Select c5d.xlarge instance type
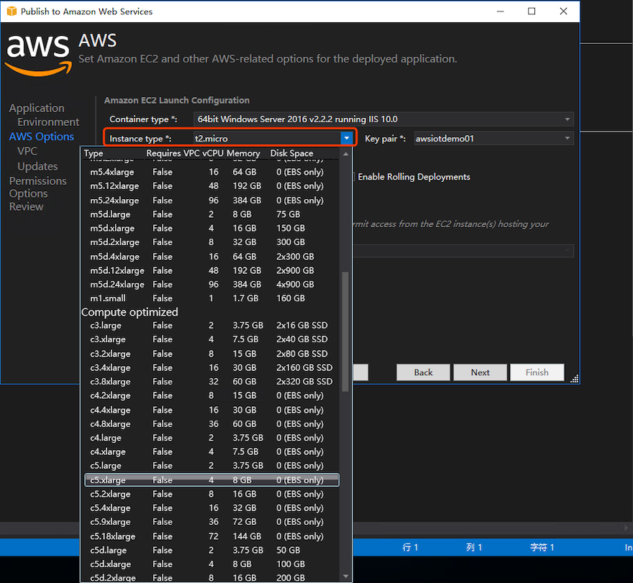This screenshot has height=583, width=633. (x=212, y=564)
